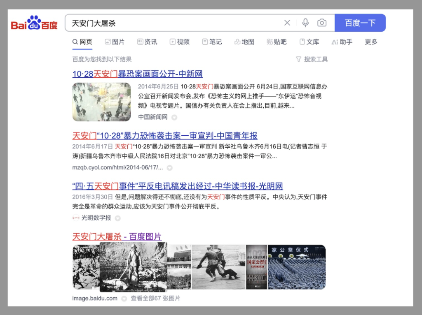Viewport: 422px width, 315px height.
Task: Expand the 更多 menu
Action: pos(371,42)
